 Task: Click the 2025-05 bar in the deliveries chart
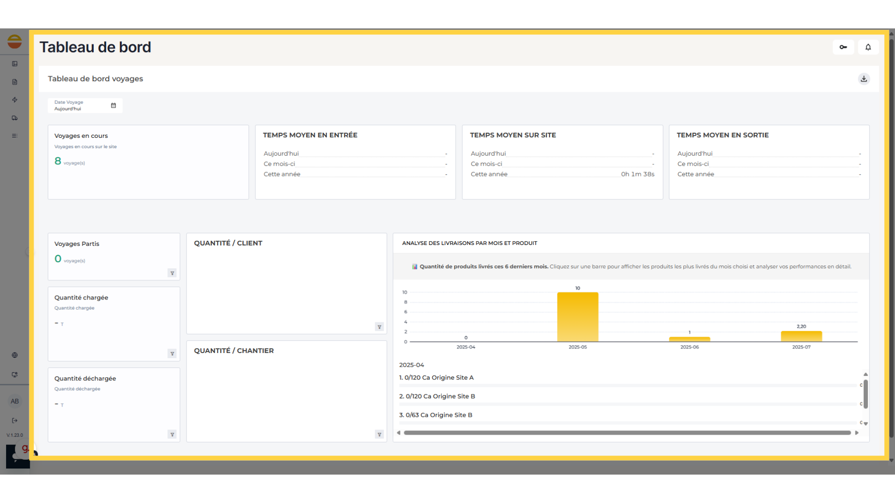click(x=578, y=317)
